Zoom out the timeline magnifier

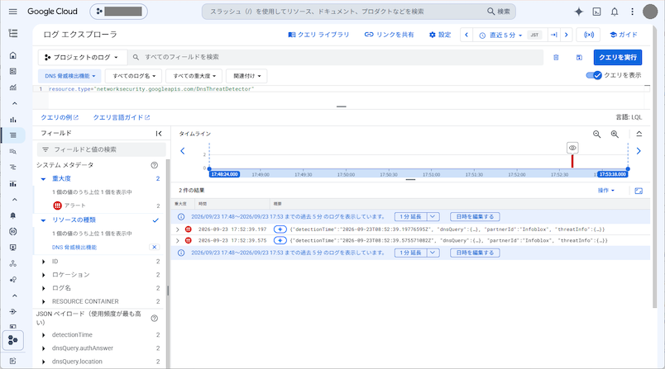click(596, 134)
